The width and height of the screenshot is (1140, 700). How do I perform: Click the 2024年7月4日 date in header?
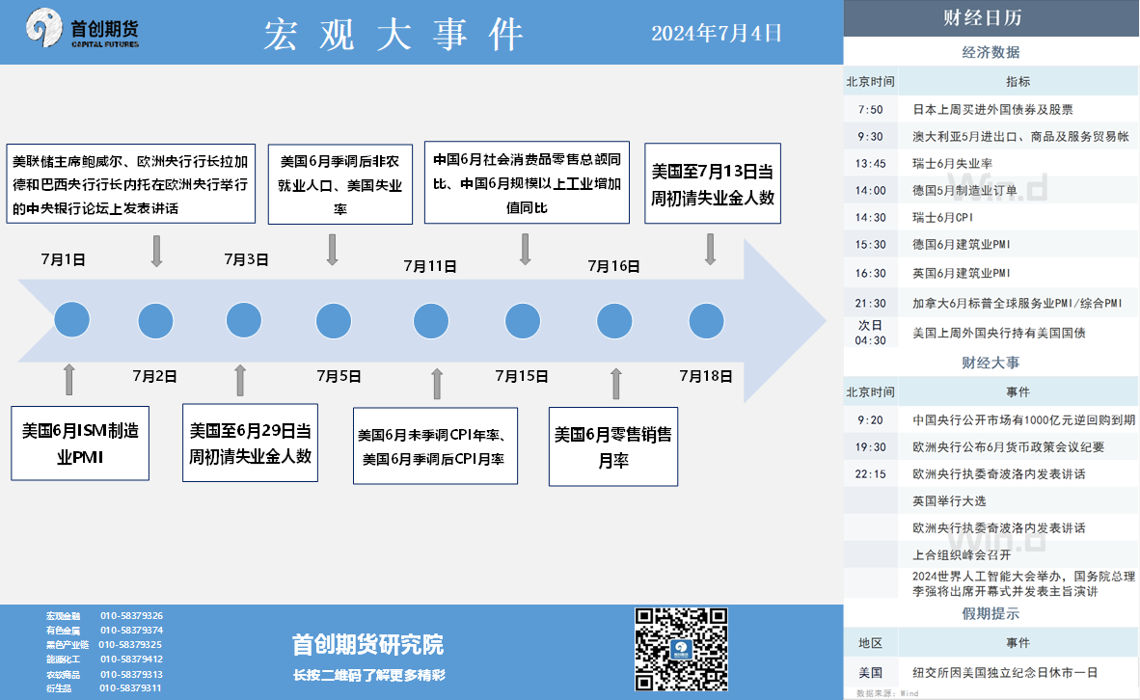click(x=717, y=33)
